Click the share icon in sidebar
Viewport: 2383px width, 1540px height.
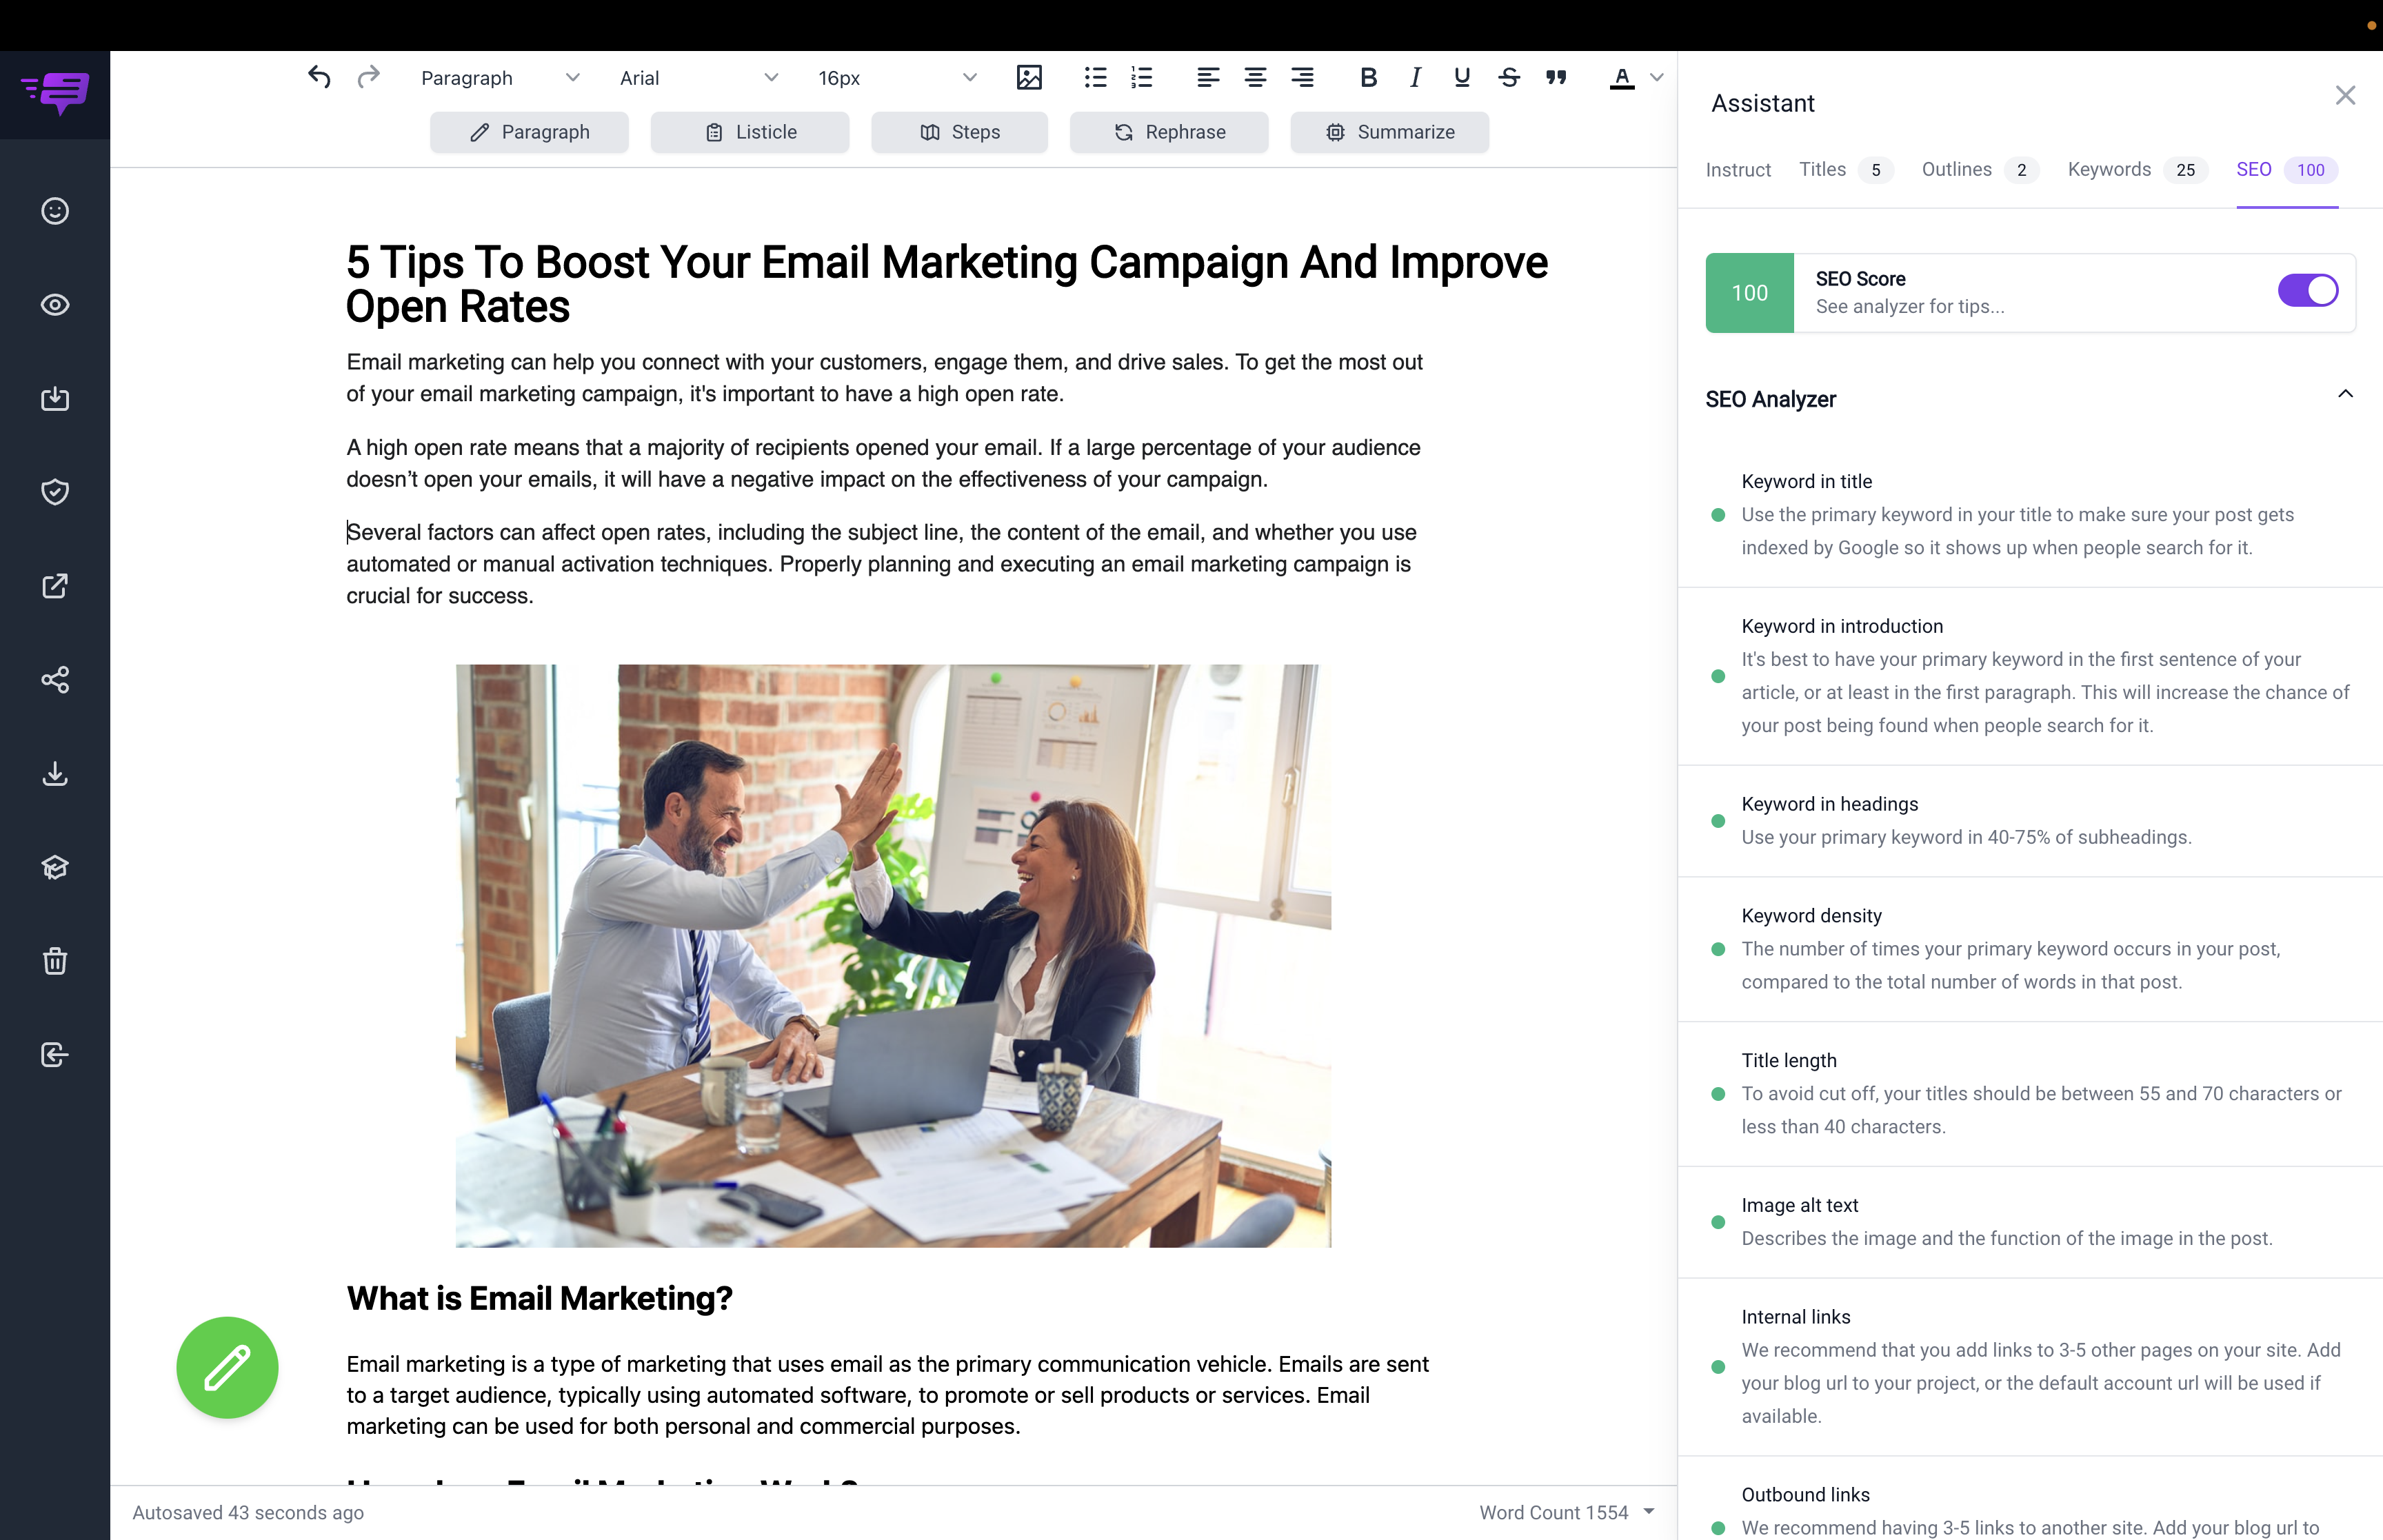[55, 680]
